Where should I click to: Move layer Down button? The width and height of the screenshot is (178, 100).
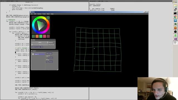pos(51,62)
